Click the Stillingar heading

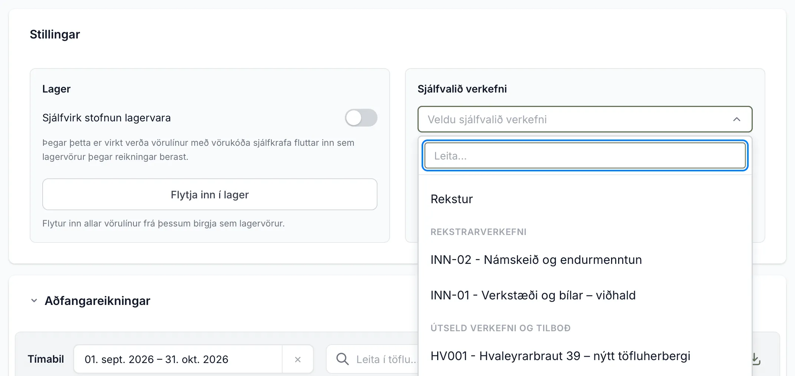pos(55,34)
